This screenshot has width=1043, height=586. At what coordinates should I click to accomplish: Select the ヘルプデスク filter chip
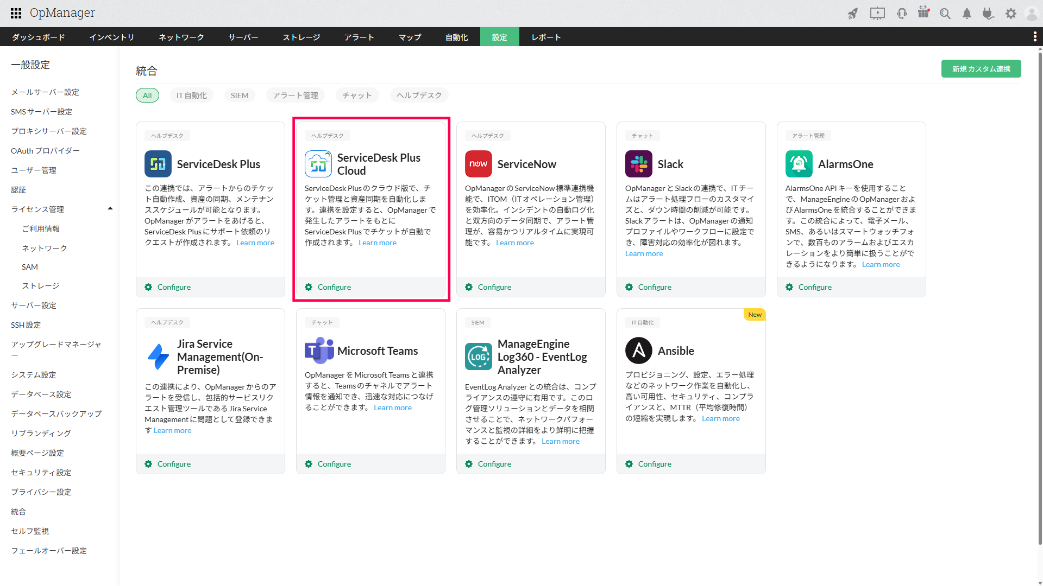pos(419,95)
